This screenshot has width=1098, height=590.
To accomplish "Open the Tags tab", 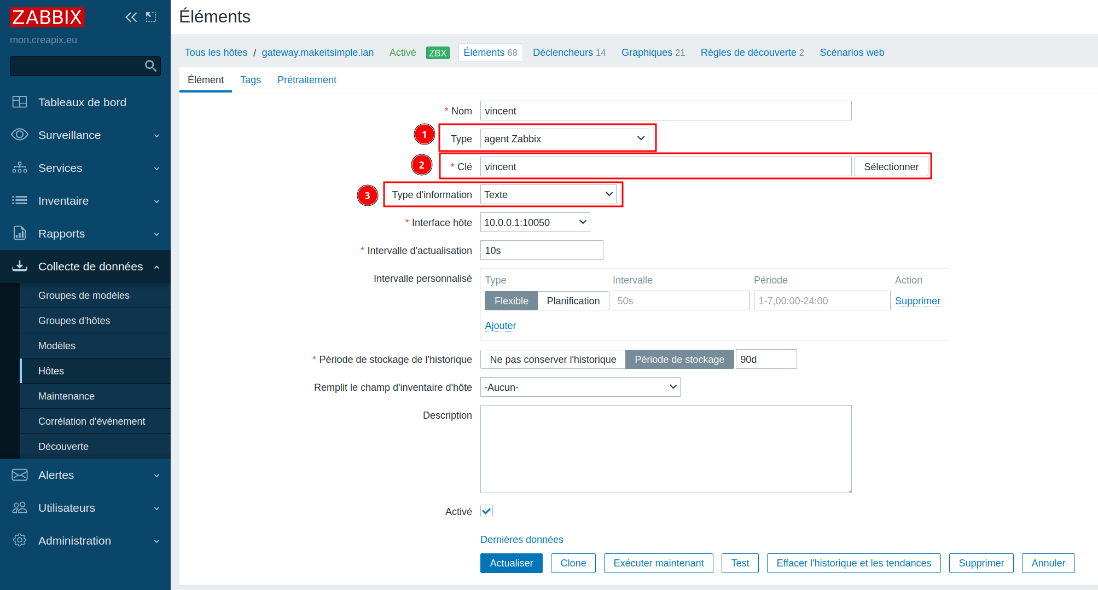I will click(250, 80).
